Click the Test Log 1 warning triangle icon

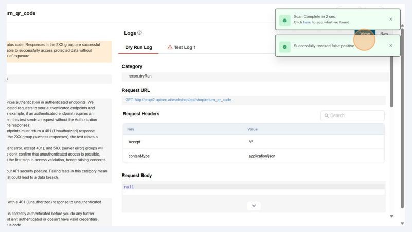pos(170,48)
